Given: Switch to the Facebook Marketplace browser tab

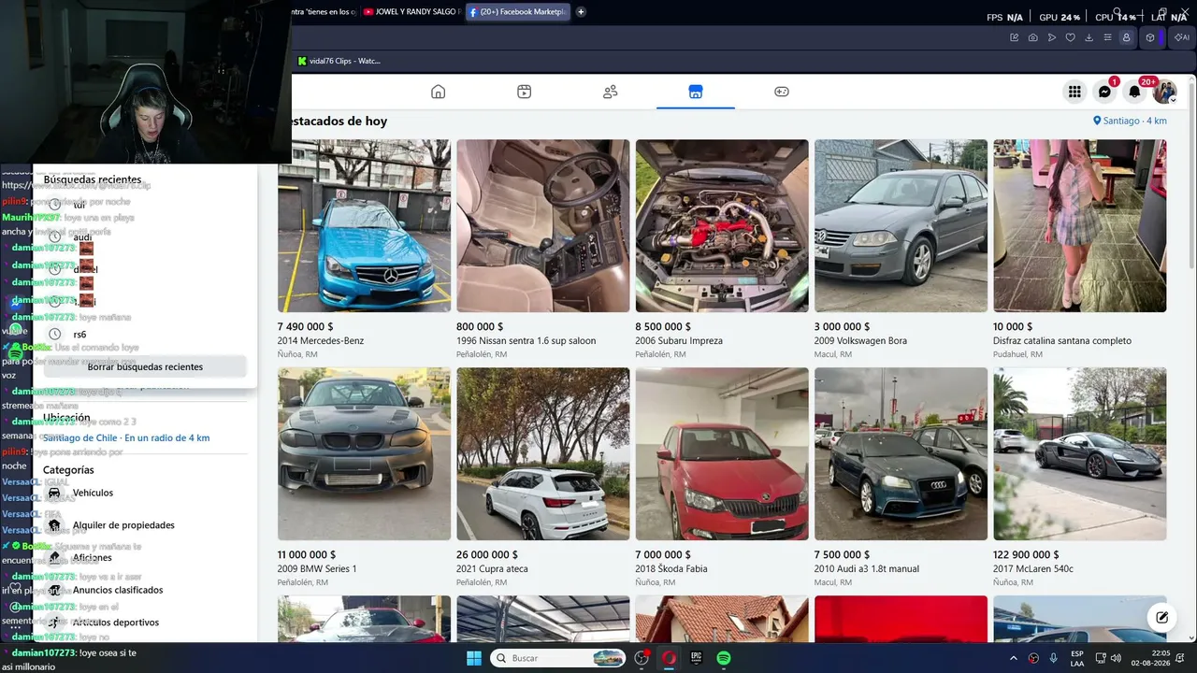Looking at the screenshot, I should (517, 12).
